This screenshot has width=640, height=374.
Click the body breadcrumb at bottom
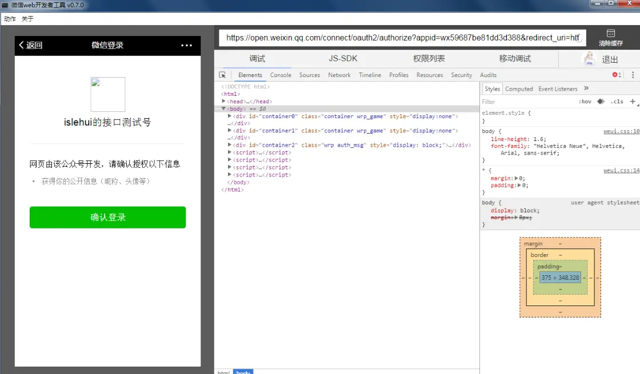(243, 372)
